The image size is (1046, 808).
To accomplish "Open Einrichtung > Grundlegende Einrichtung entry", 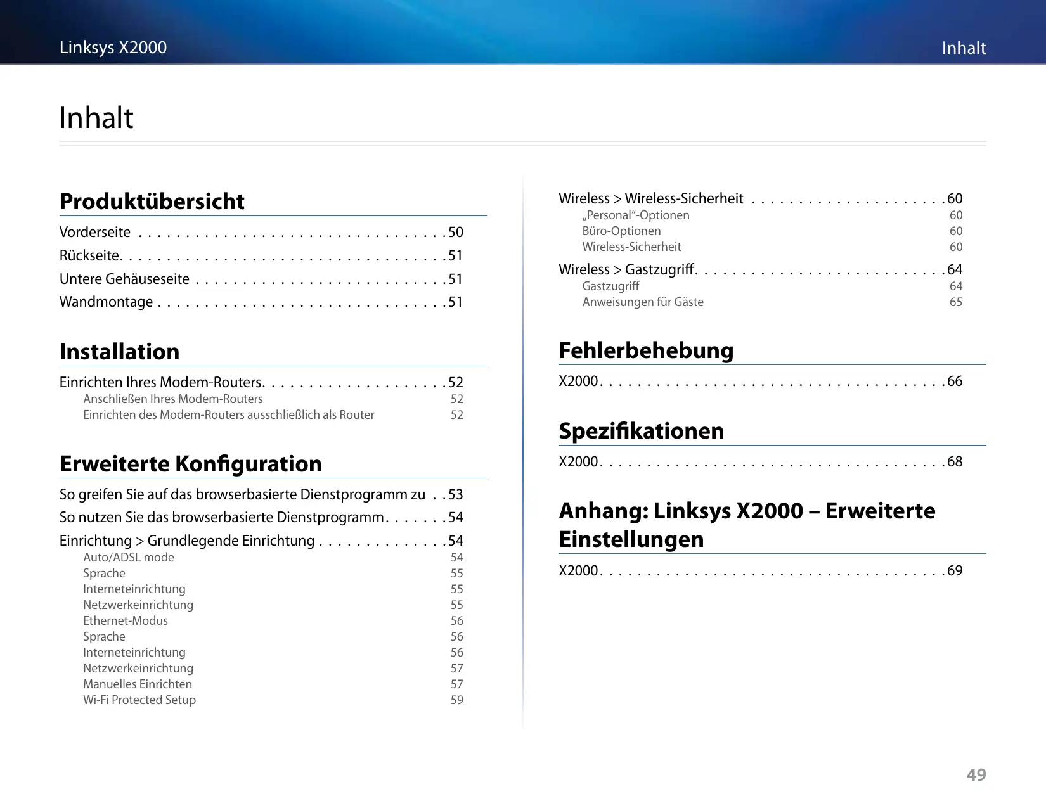I will [186, 541].
